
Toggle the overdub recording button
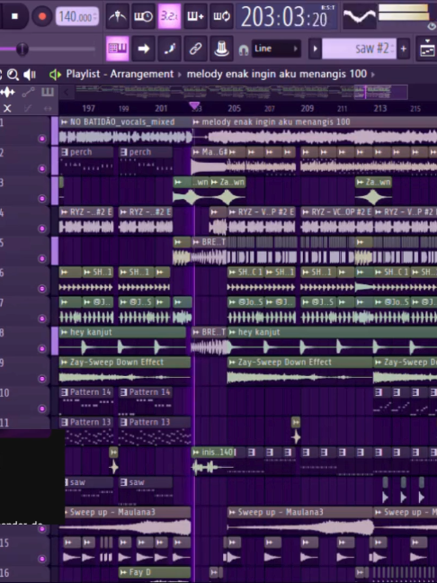click(195, 16)
